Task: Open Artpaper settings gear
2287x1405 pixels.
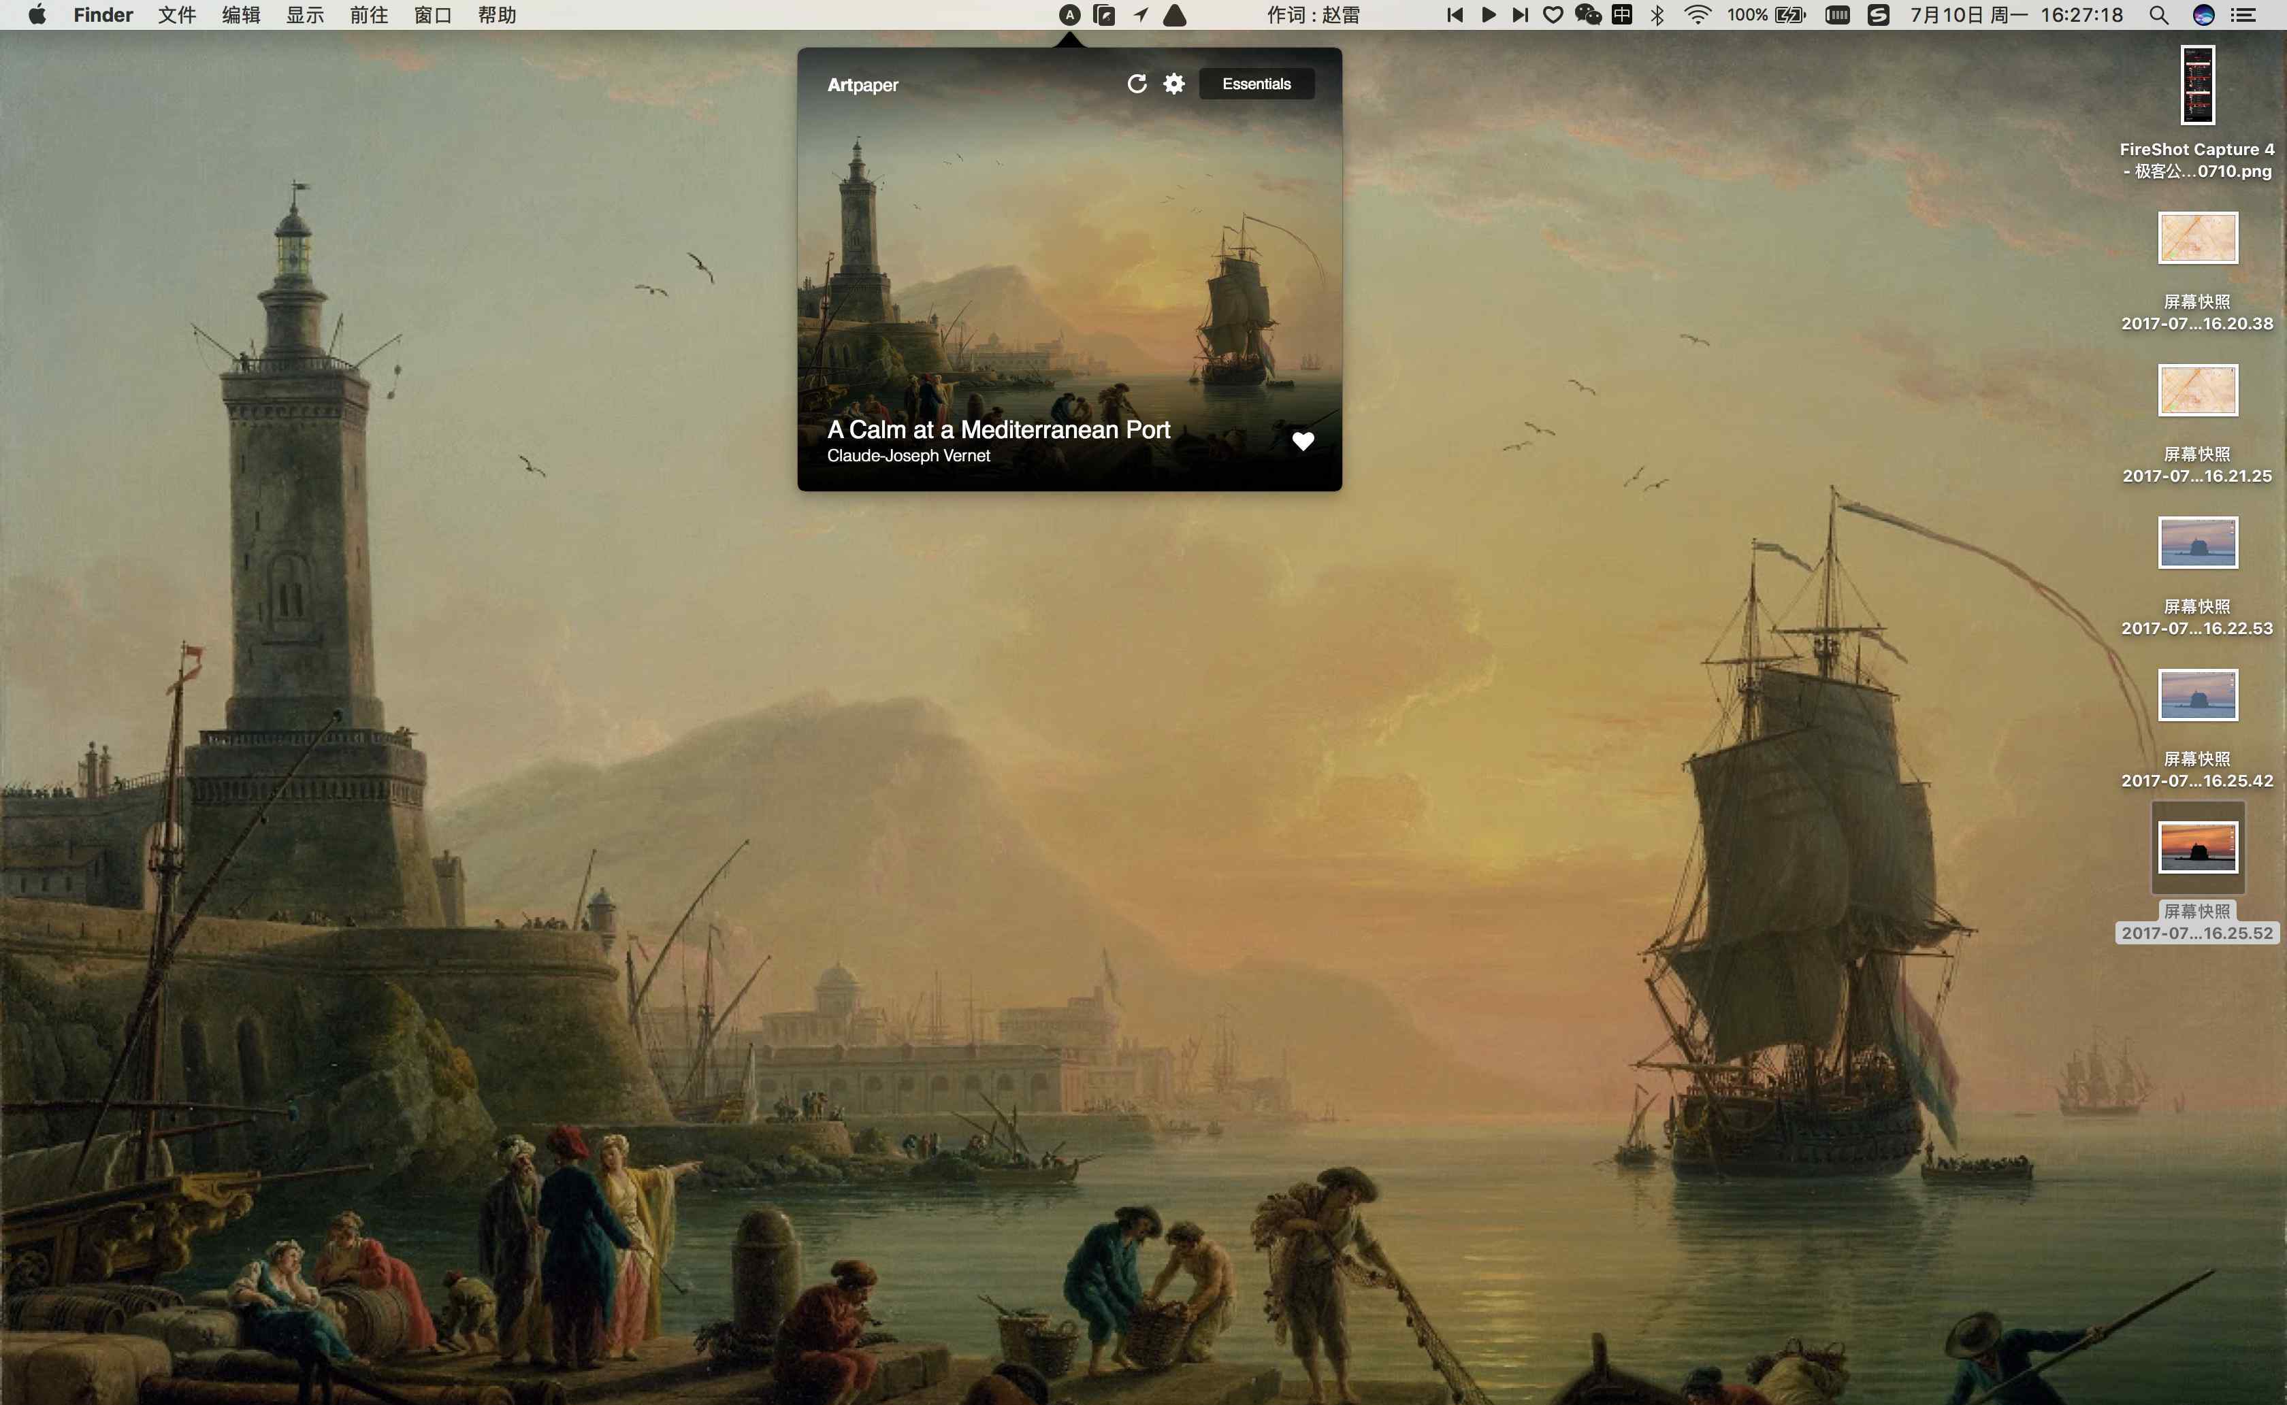Action: click(1175, 84)
